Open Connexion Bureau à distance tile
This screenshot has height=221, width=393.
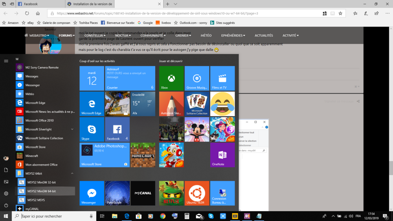222,193
